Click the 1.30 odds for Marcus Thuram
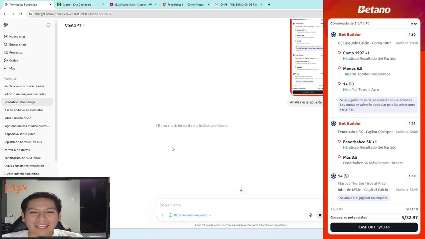This screenshot has height=239, width=425. [412, 176]
